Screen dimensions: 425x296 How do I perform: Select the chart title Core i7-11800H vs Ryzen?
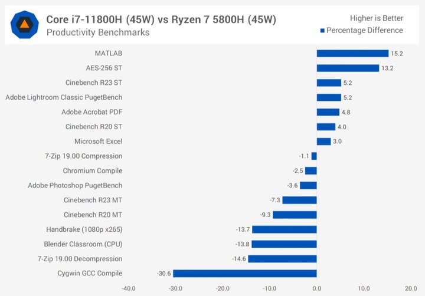pyautogui.click(x=161, y=19)
